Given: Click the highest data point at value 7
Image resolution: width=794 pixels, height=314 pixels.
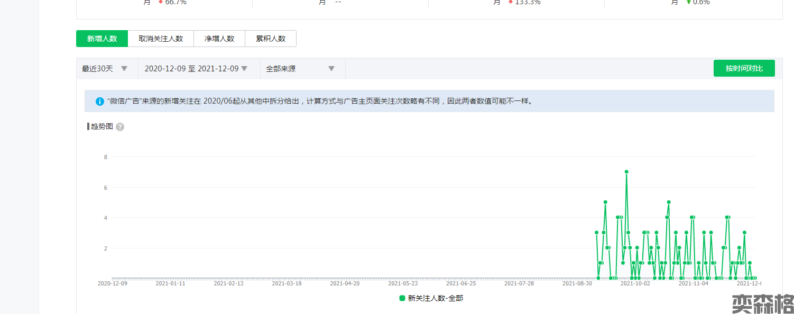Looking at the screenshot, I should coord(626,172).
